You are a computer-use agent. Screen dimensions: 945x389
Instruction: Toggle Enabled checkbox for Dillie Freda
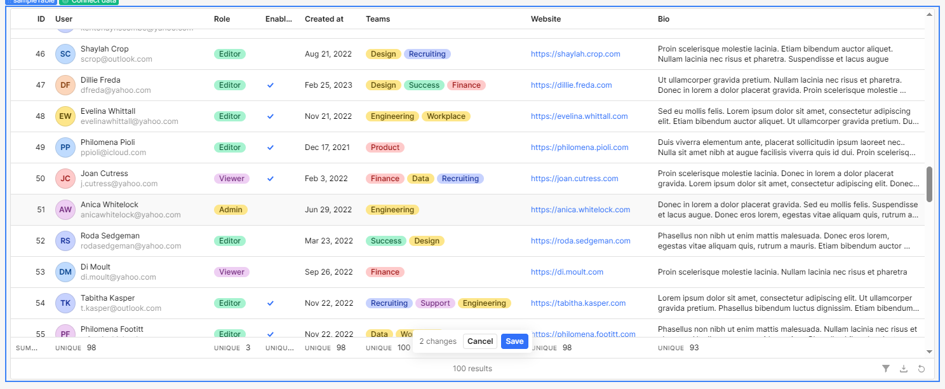pyautogui.click(x=271, y=85)
